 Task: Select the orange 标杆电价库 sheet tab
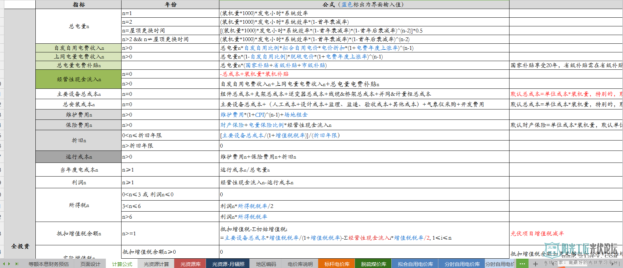pos(337,264)
